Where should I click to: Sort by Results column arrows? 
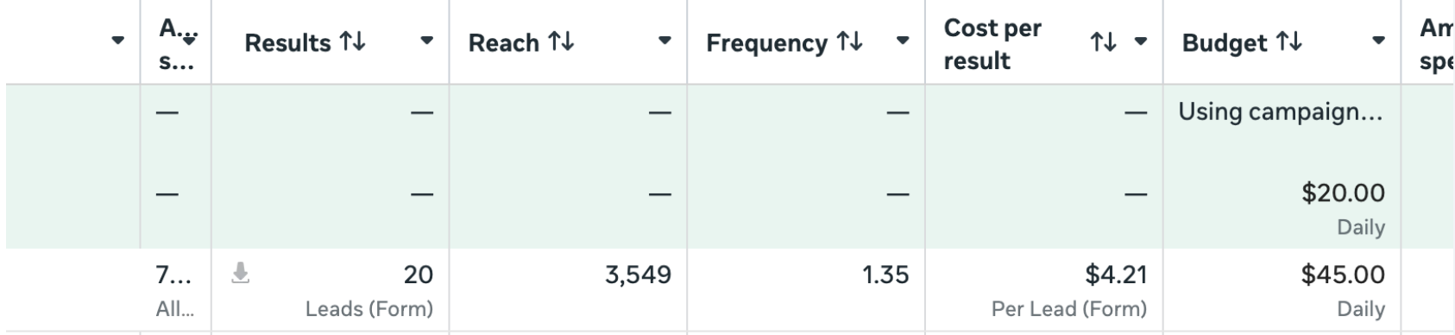click(352, 42)
